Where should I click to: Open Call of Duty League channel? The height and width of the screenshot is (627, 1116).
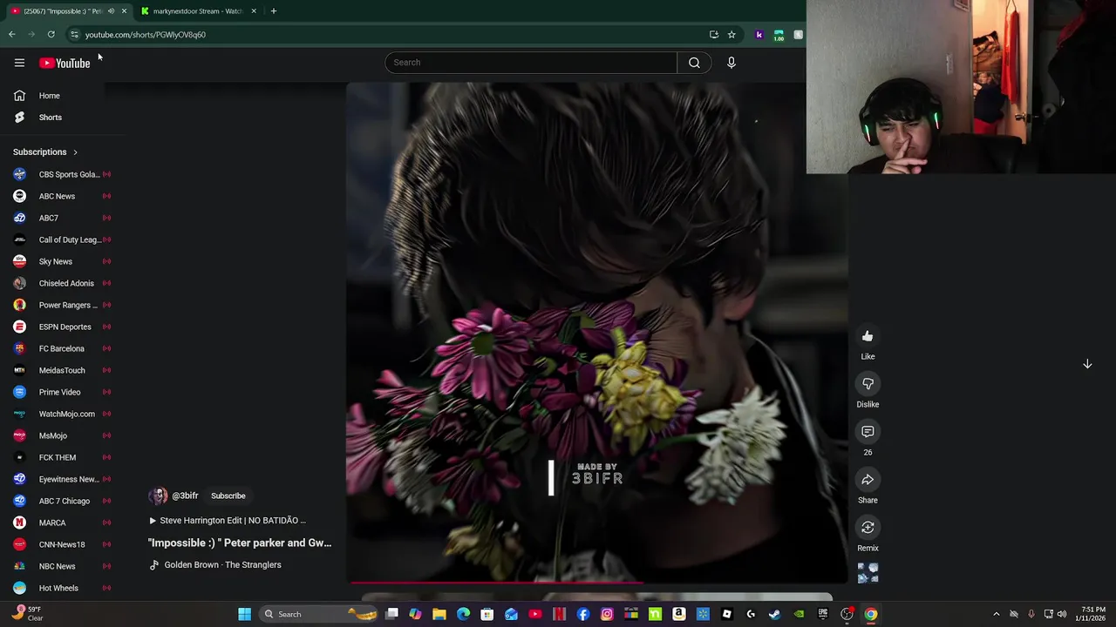[x=61, y=239]
